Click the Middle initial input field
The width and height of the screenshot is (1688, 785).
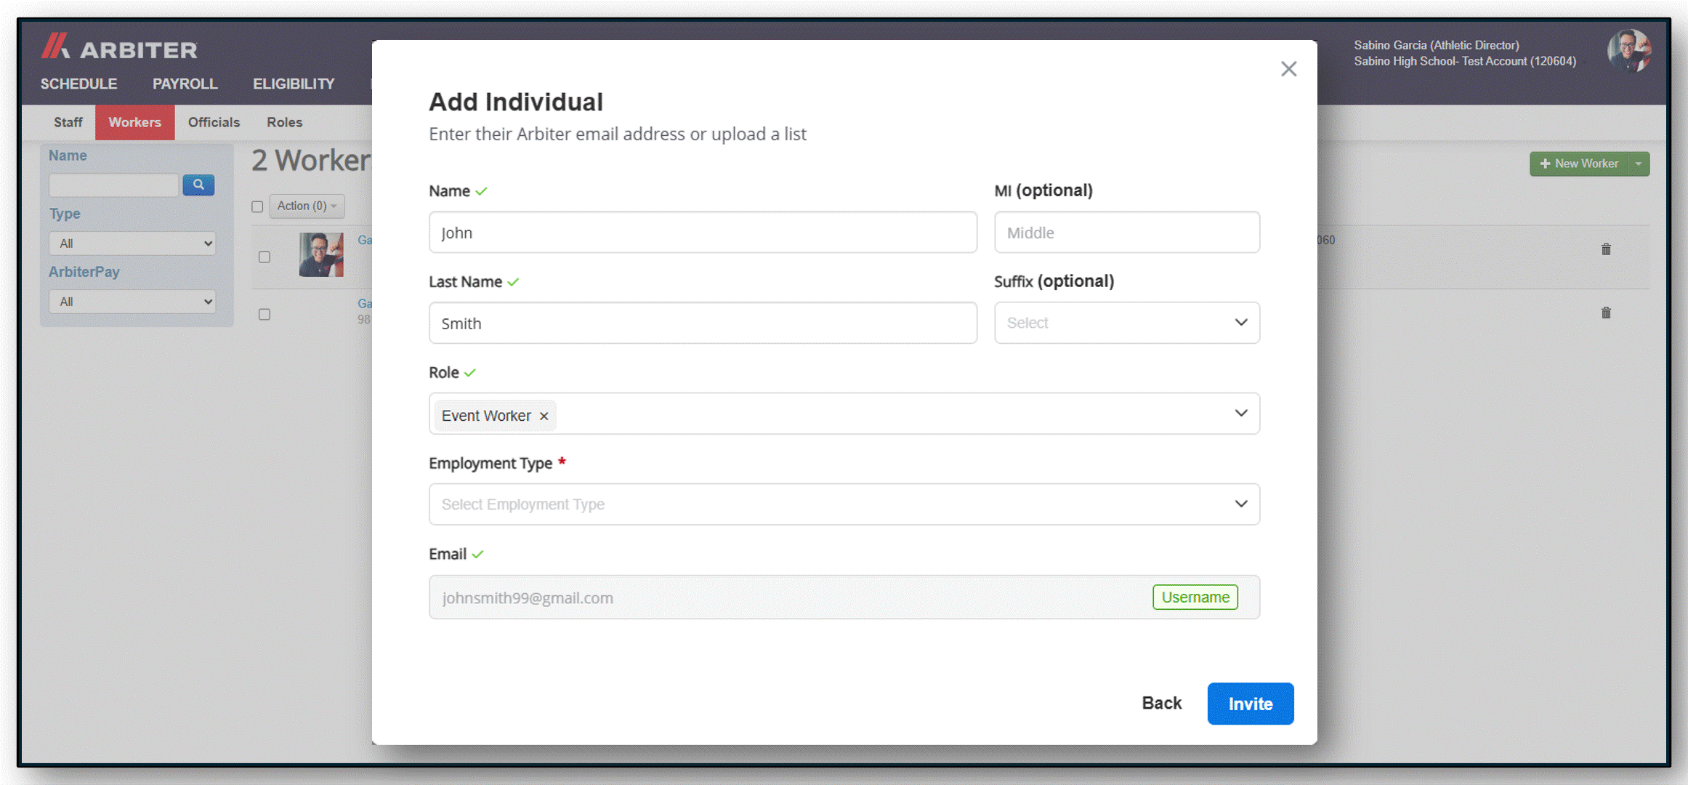pos(1126,233)
